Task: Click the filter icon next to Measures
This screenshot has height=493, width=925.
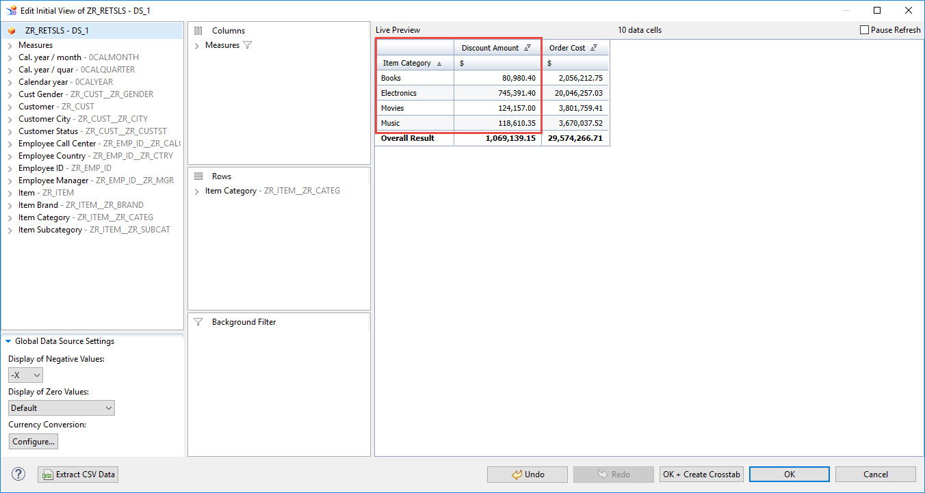Action: 248,45
